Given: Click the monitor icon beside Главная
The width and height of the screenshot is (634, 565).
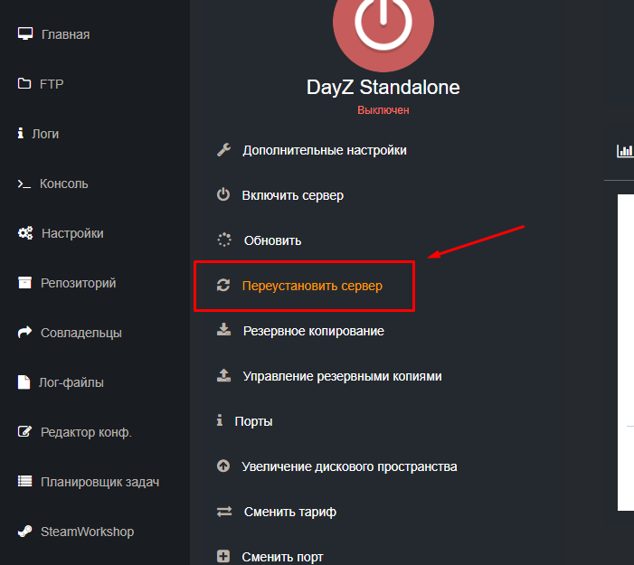Looking at the screenshot, I should click(25, 34).
